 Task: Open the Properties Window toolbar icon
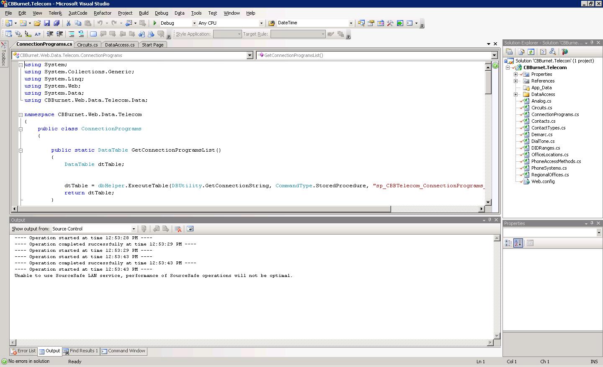click(371, 23)
